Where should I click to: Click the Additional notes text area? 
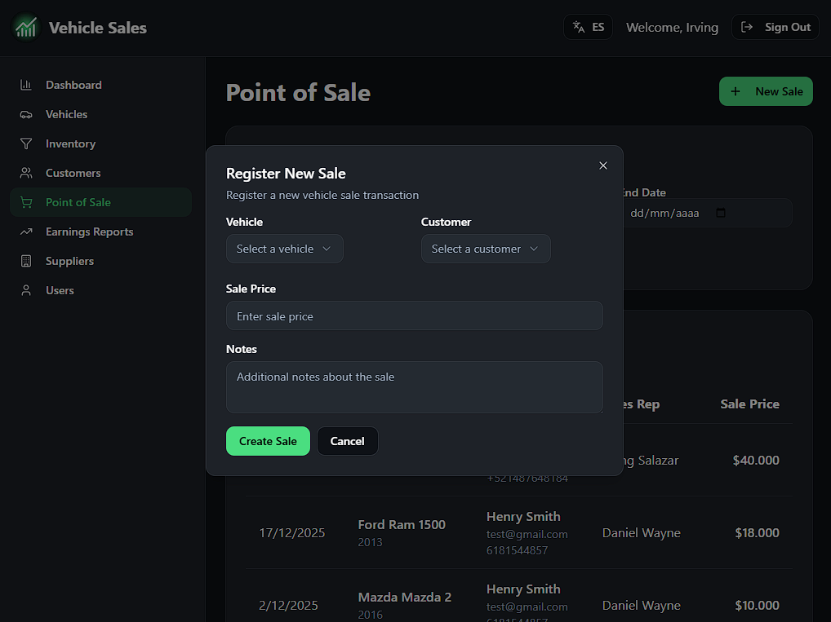pos(415,387)
